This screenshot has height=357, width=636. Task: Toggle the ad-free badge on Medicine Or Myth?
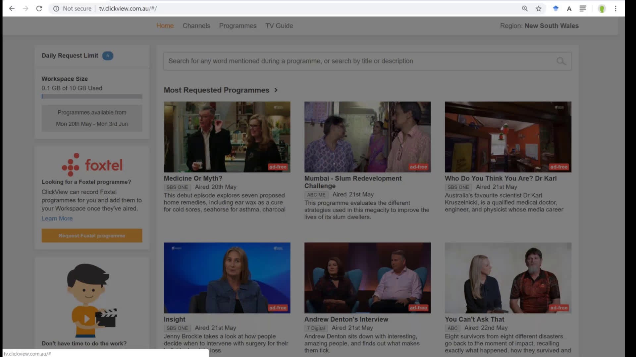[278, 167]
